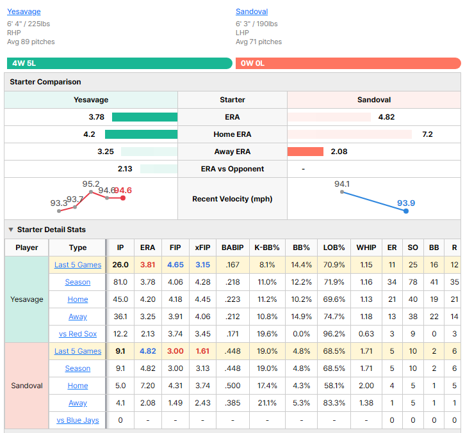The image size is (465, 433).
Task: Click the 0.63 WHIP cell vs Red Sox
Action: click(366, 334)
